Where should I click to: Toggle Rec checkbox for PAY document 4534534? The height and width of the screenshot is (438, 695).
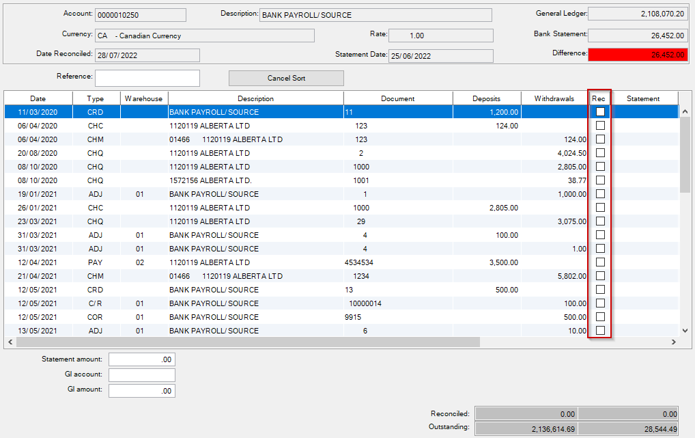pyautogui.click(x=600, y=262)
